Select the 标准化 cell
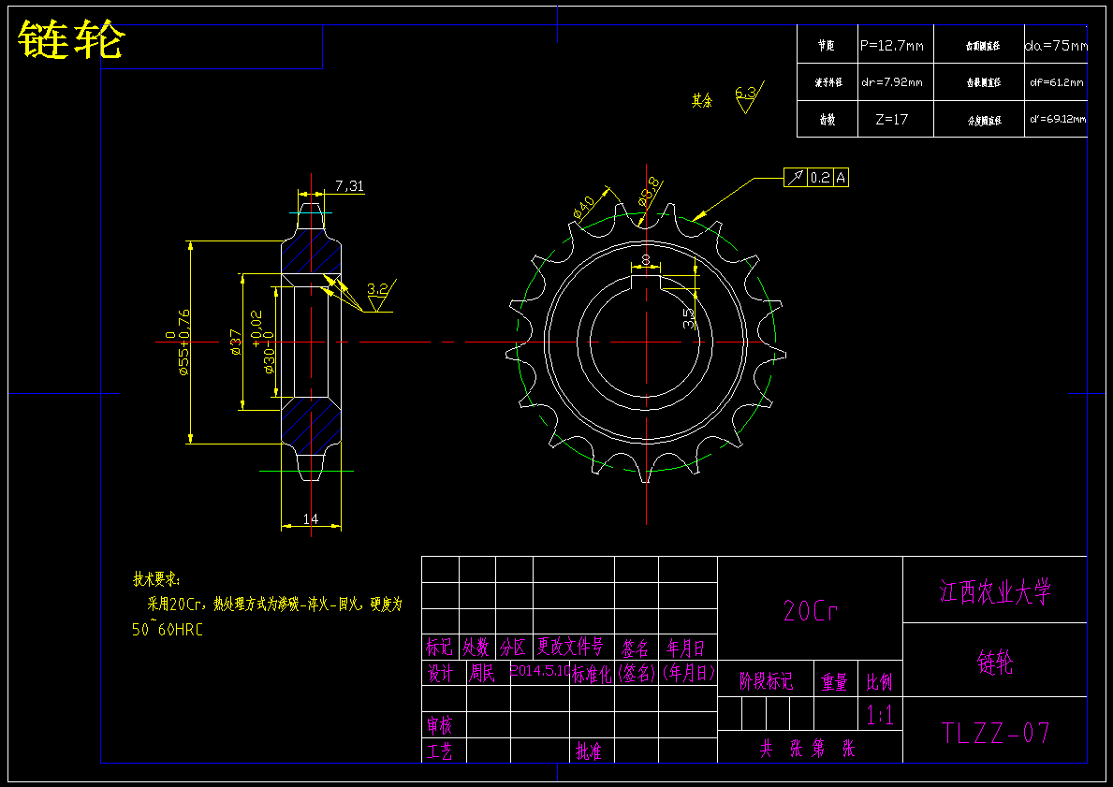This screenshot has height=787, width=1113. click(x=592, y=674)
